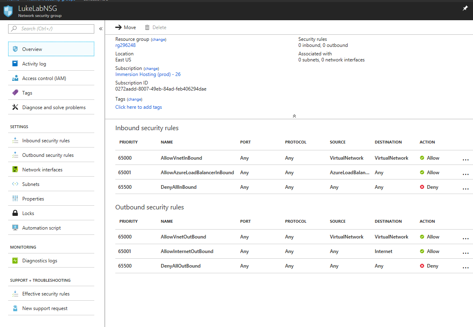Open ellipsis menu for AllowAzureLoadBalancerInBound rule
Image resolution: width=473 pixels, height=327 pixels.
tap(465, 174)
